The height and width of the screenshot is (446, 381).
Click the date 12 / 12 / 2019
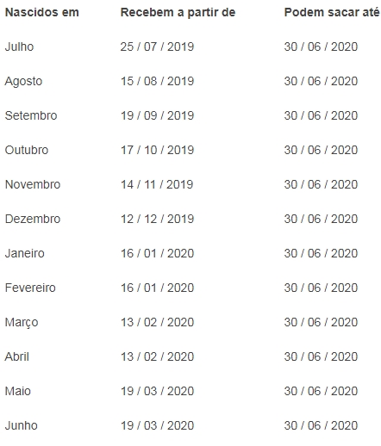pyautogui.click(x=157, y=219)
